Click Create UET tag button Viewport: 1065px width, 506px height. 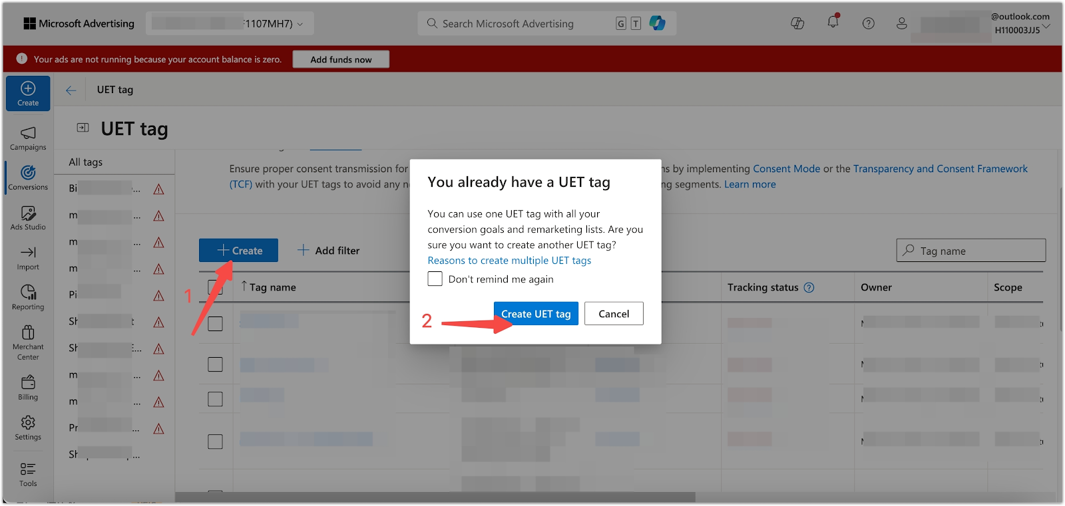click(x=536, y=314)
